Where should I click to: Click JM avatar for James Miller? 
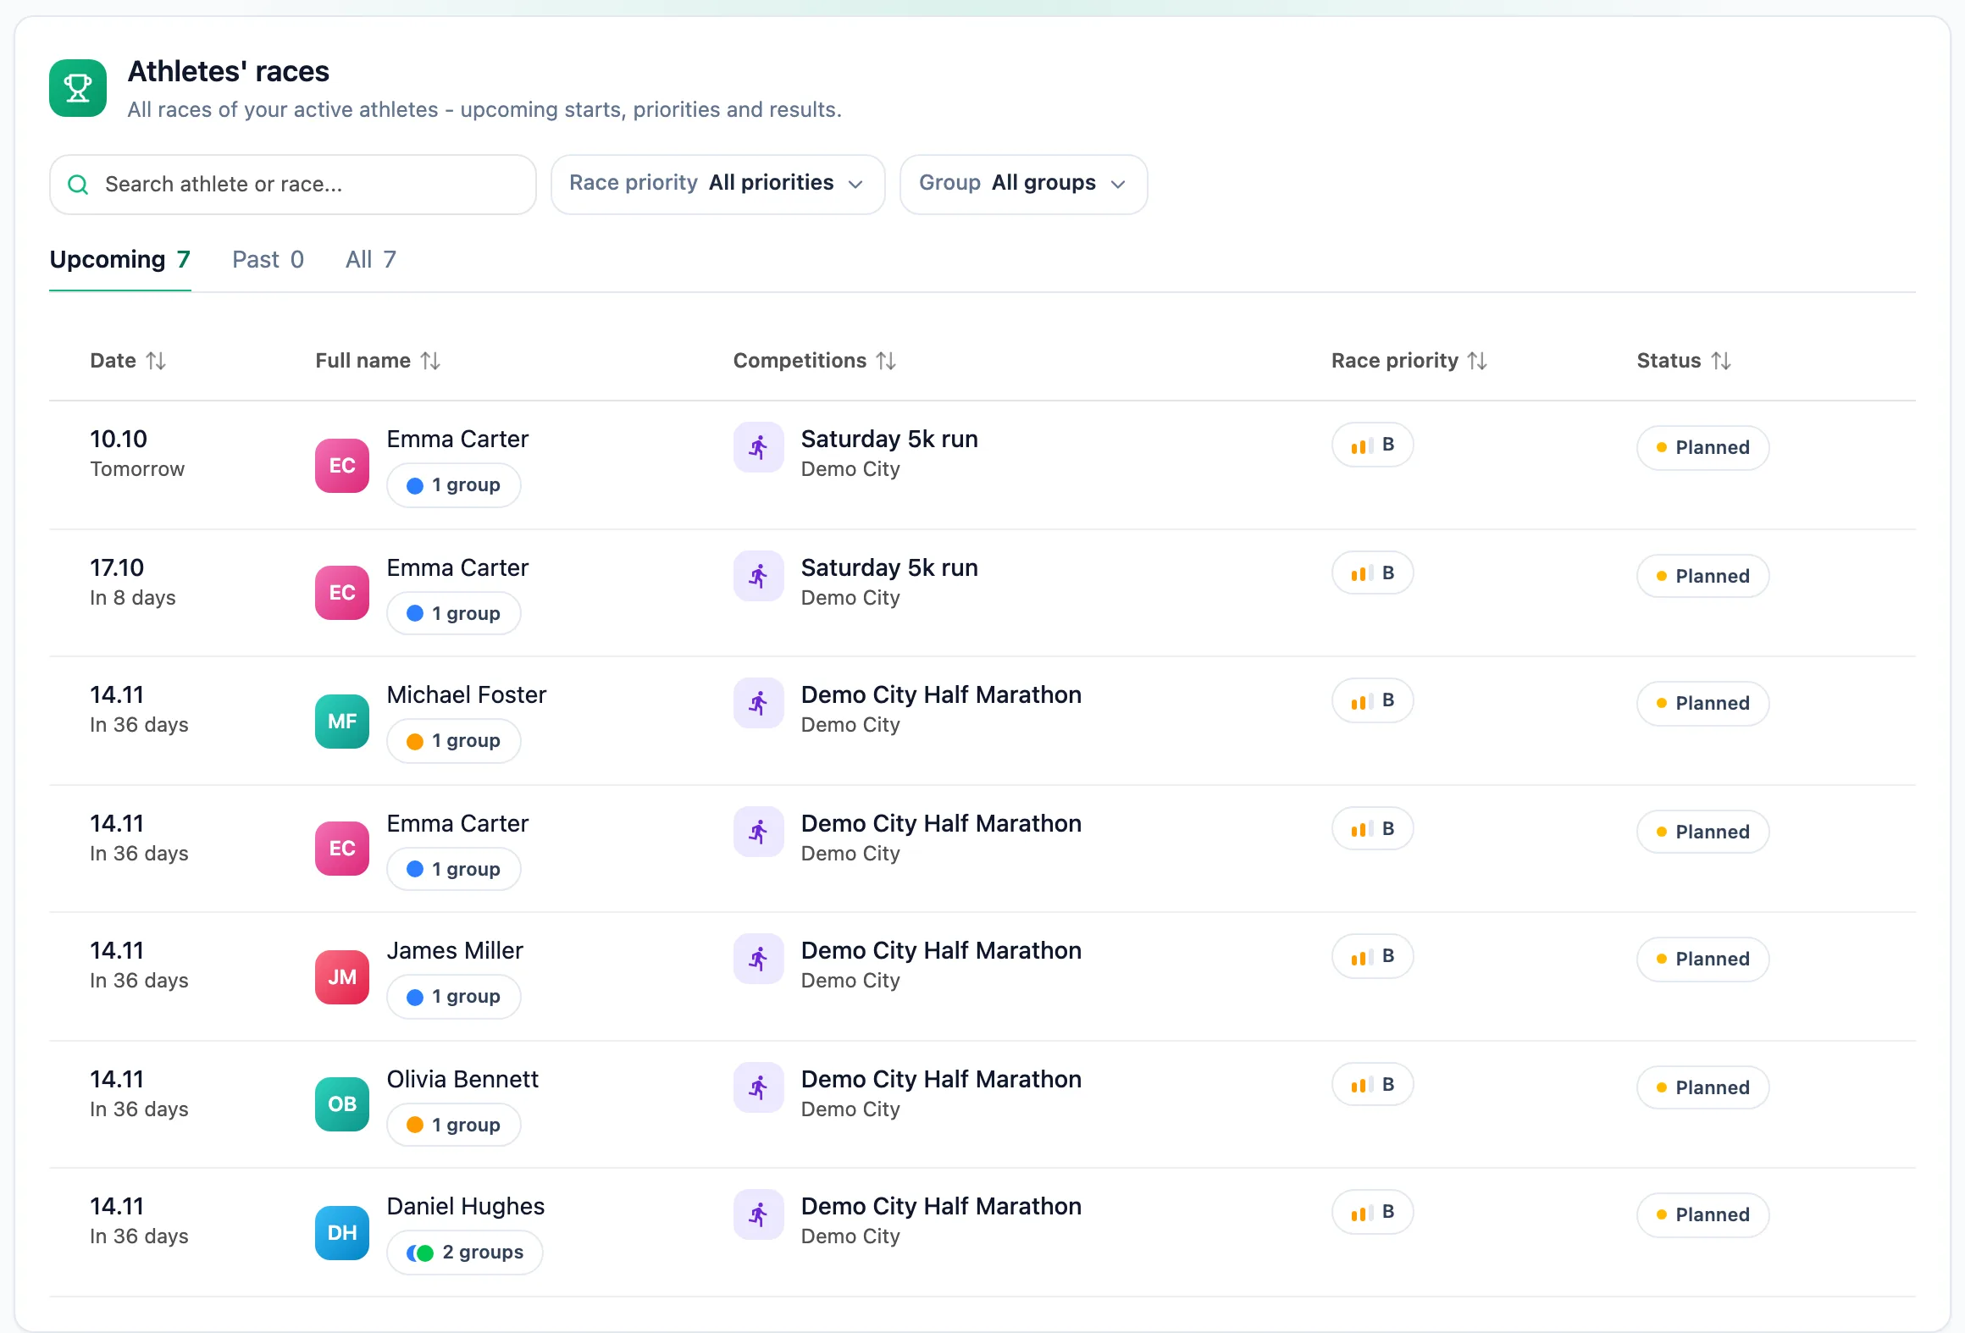[x=342, y=977]
